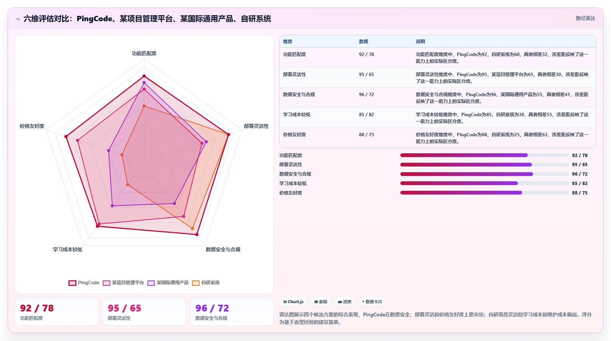Click table cell 功能匹配度
The width and height of the screenshot is (611, 341).
point(294,54)
